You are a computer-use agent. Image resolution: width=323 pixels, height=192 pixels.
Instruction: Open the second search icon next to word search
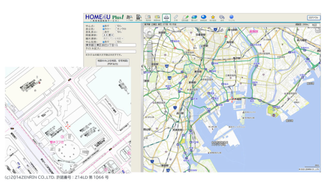click(139, 18)
